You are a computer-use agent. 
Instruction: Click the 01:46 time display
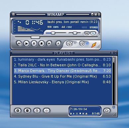tap(34, 23)
